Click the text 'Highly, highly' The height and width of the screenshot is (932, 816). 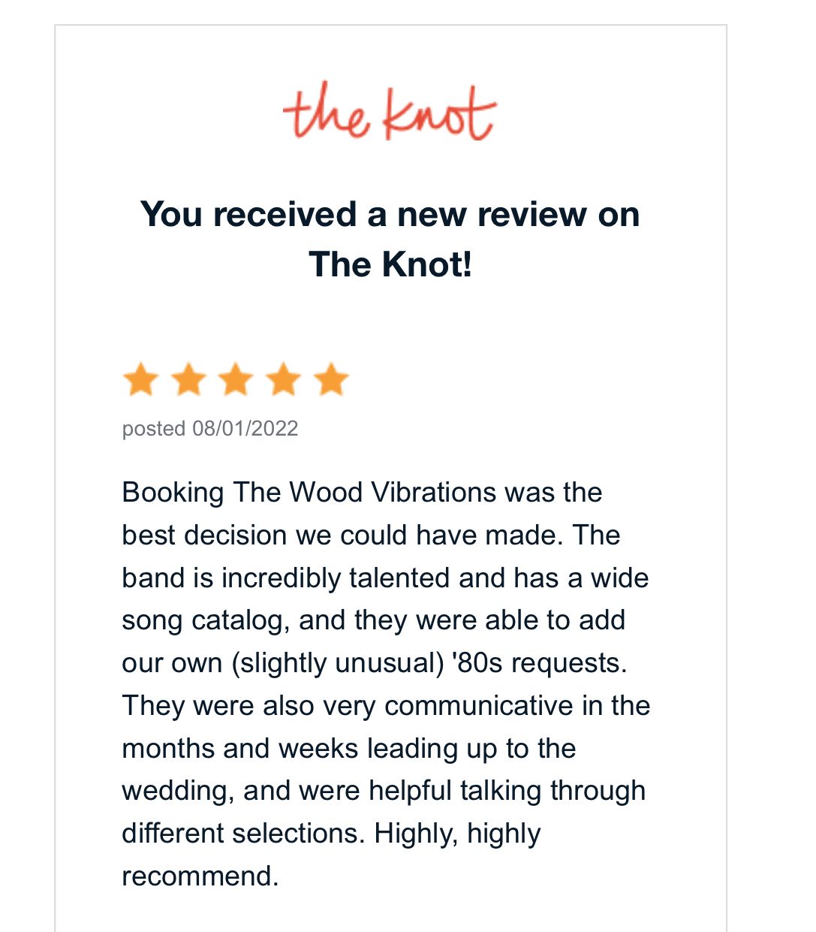click(x=457, y=834)
